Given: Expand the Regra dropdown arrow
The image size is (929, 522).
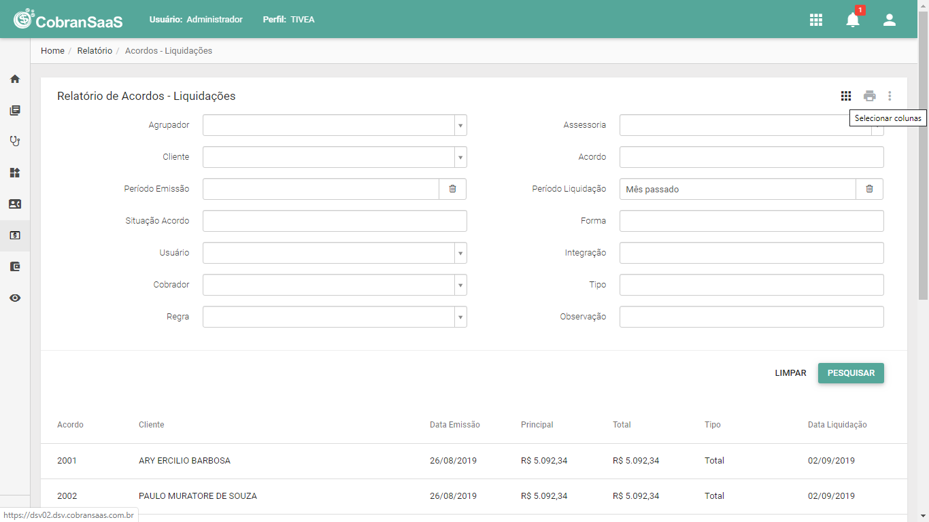Looking at the screenshot, I should pos(460,317).
